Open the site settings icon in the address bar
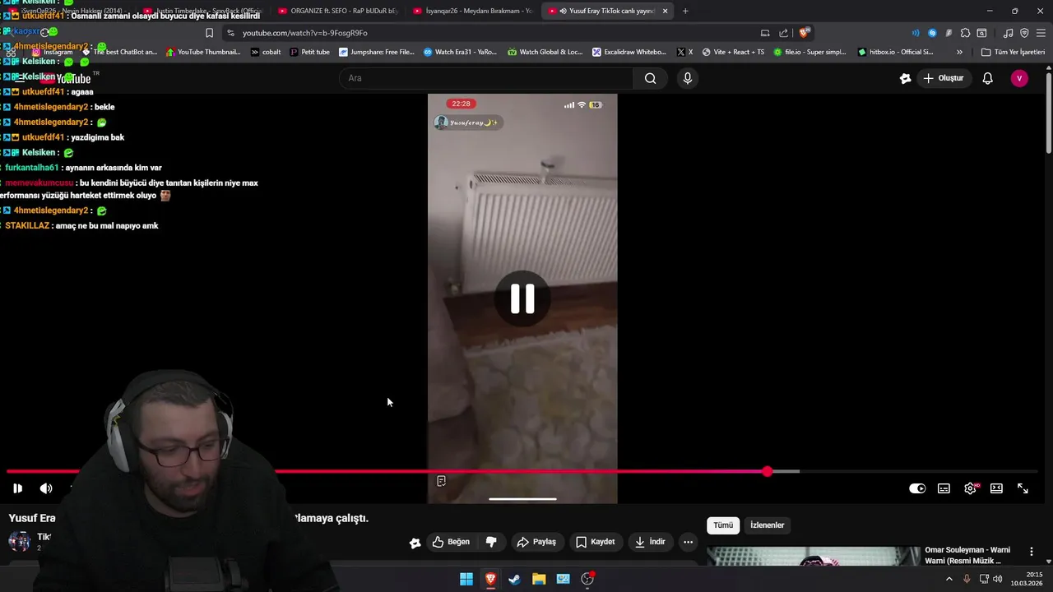This screenshot has height=592, width=1053. coord(230,33)
